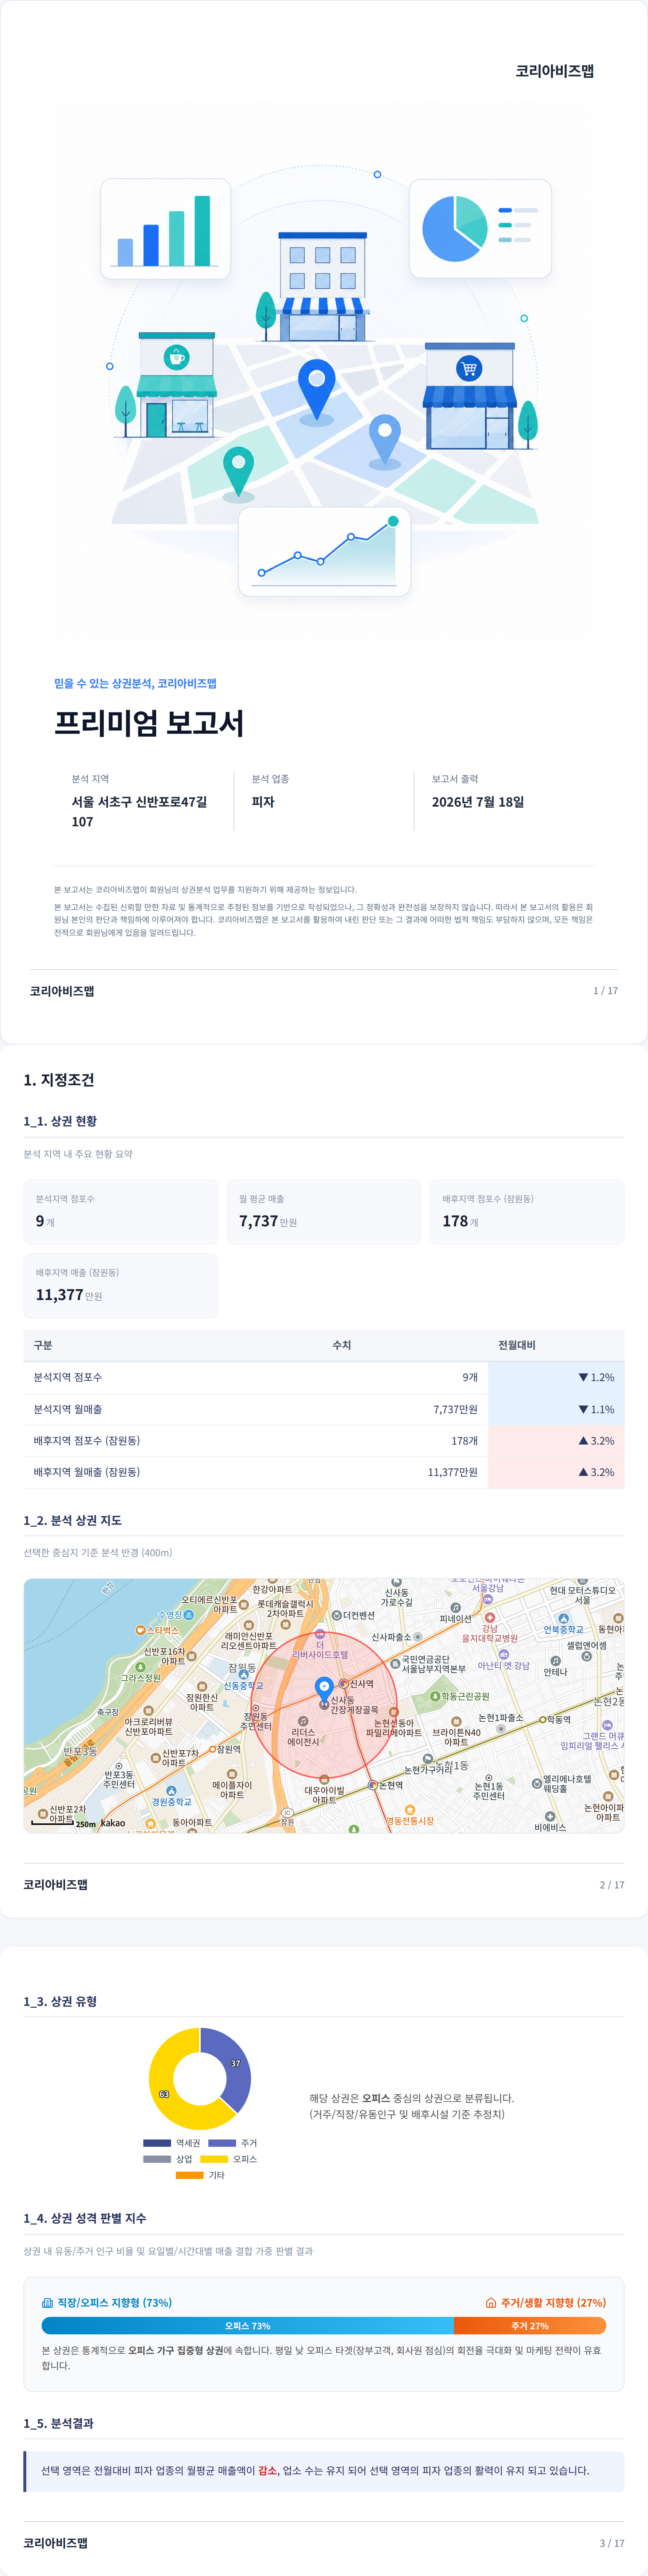Click the up arrow in 배후지역 월매출 row
The width and height of the screenshot is (648, 2576).
click(x=583, y=1472)
